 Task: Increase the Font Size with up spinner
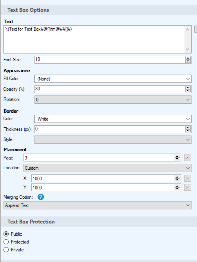tap(188, 58)
